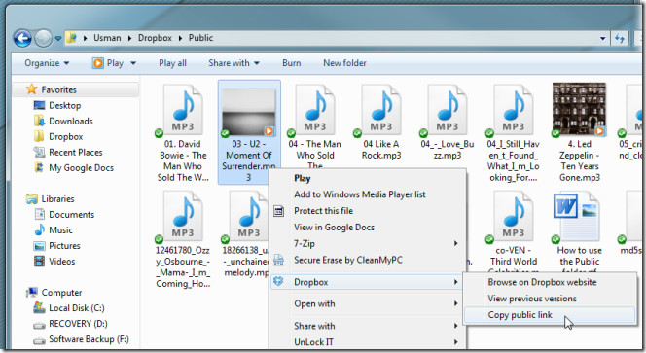The height and width of the screenshot is (353, 646).
Task: Open the Play button dropdown arrow
Action: click(x=133, y=63)
